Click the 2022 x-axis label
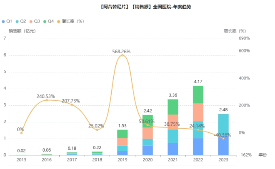Image resolution: width=275 pixels, height=169 pixels. point(198,160)
